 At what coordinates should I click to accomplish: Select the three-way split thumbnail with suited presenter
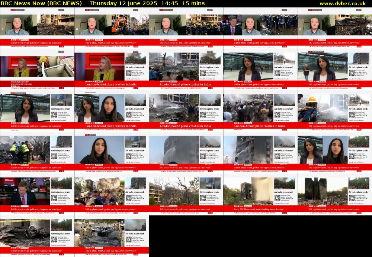[x=260, y=28]
